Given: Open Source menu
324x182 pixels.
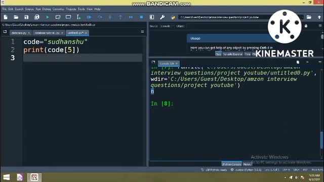Looking at the screenshot, I should [29, 9].
